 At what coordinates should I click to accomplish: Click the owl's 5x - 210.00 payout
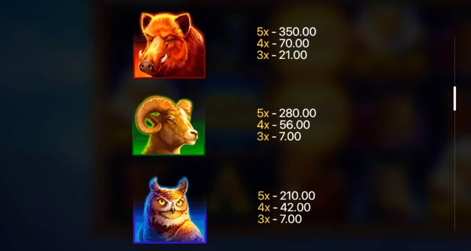(x=286, y=196)
